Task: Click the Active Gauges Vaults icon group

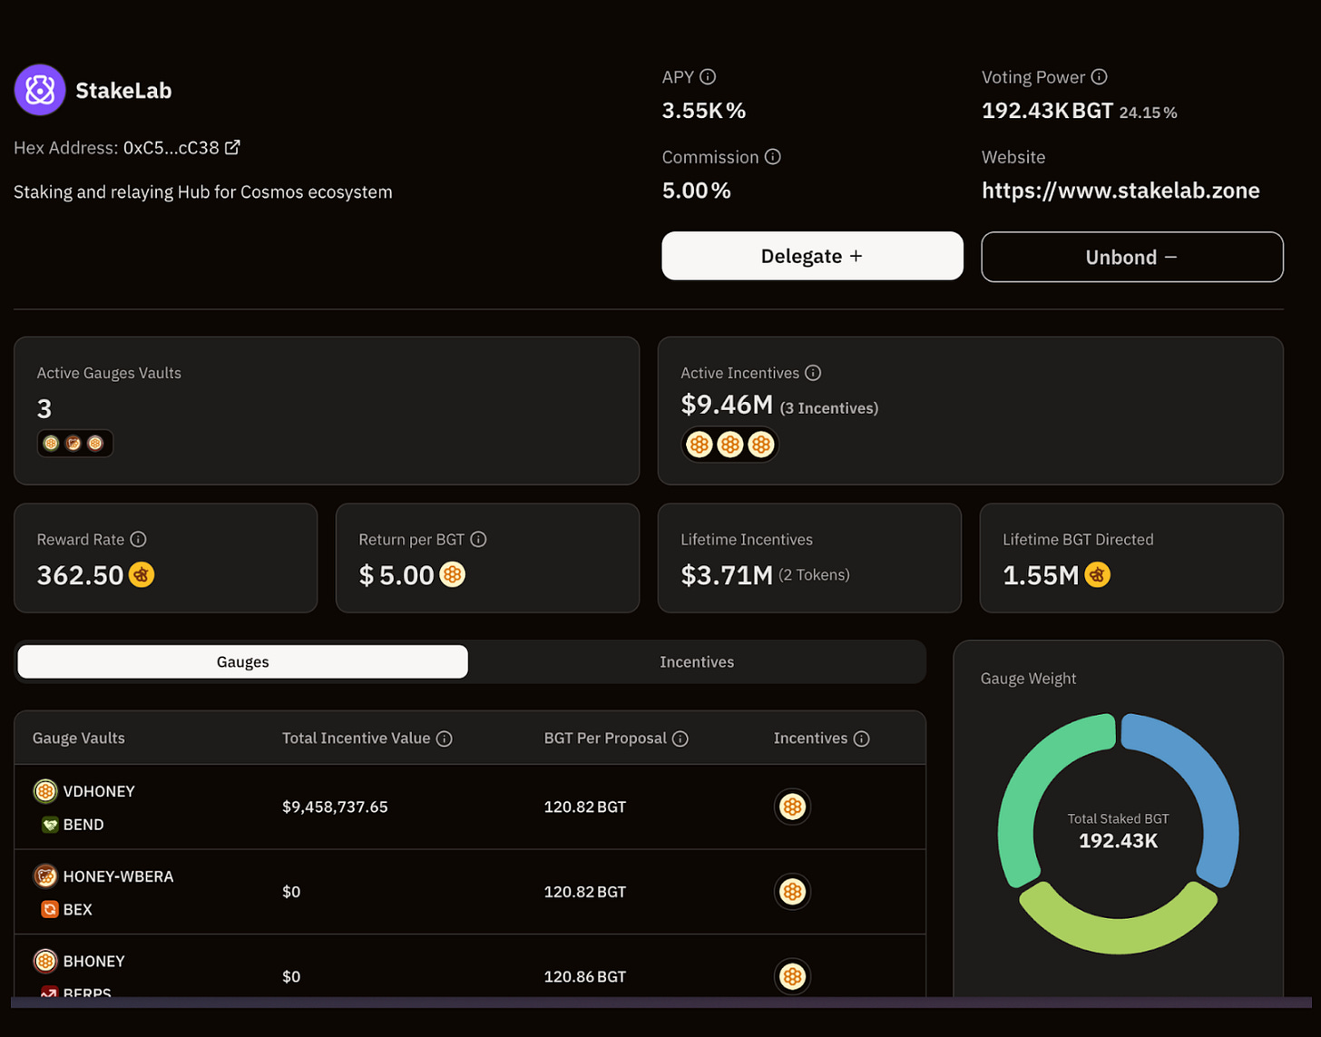Action: (x=74, y=443)
